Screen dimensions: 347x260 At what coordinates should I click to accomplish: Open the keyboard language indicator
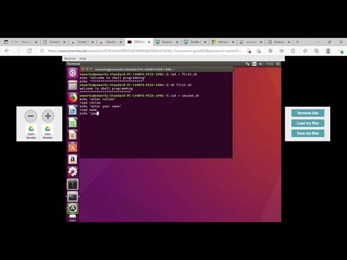tap(254, 64)
